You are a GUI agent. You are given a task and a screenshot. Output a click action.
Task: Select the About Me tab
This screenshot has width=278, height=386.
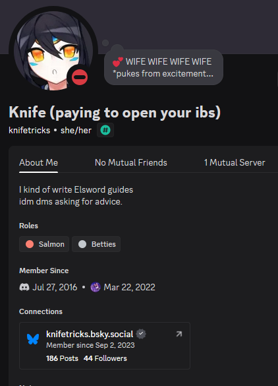(x=39, y=163)
